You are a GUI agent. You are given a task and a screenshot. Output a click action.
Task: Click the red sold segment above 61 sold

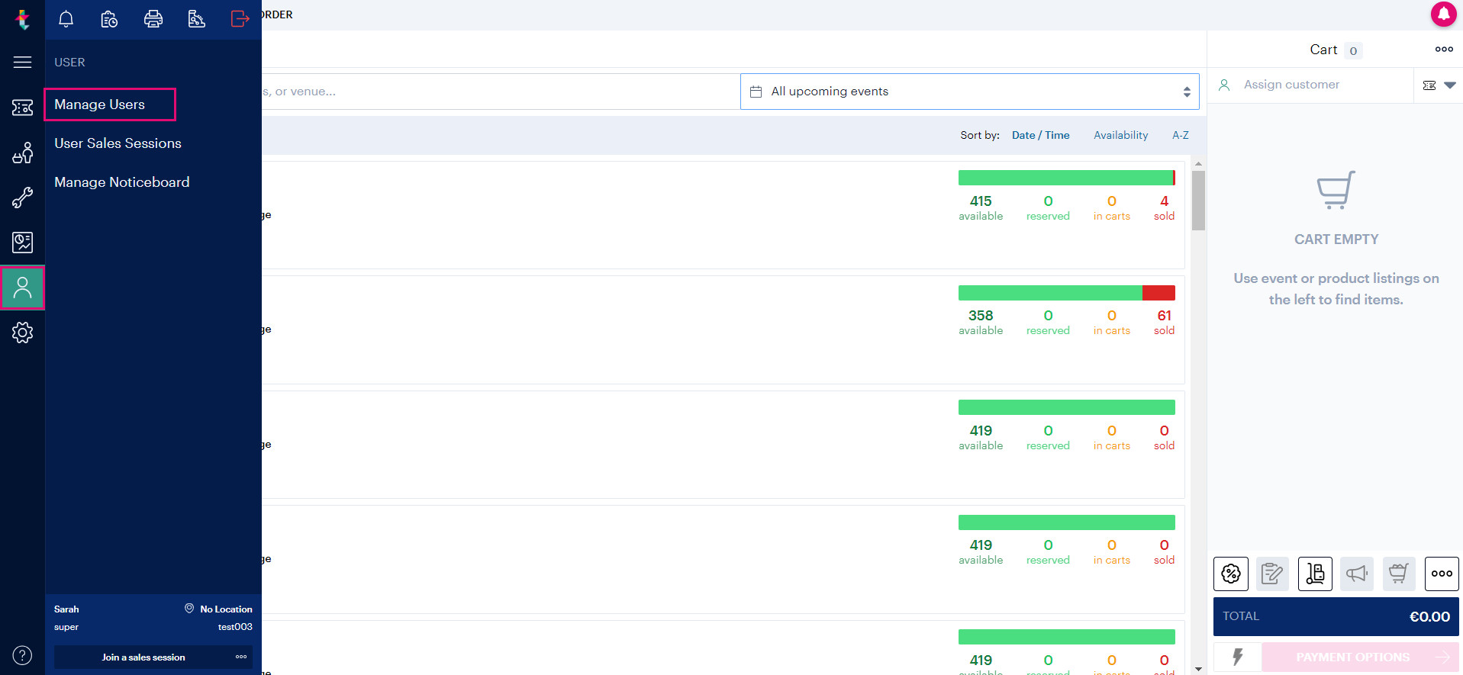pos(1158,292)
